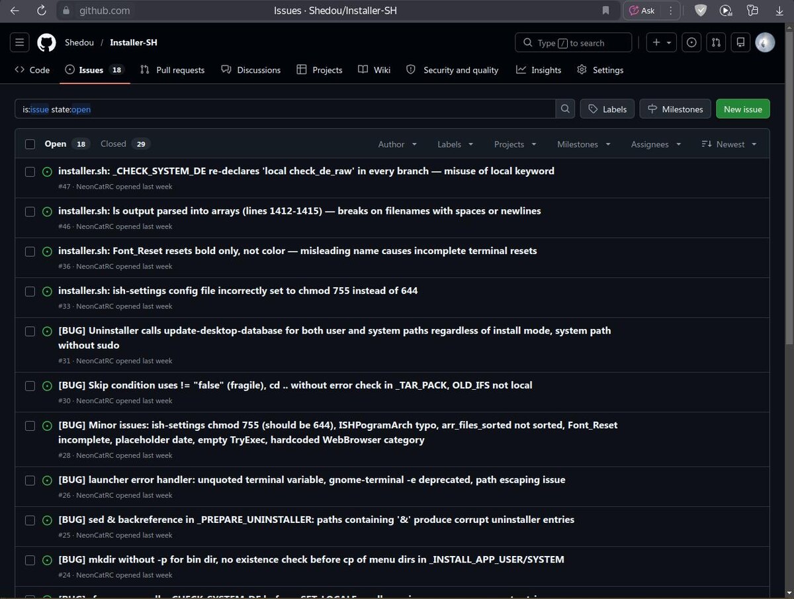
Task: Go back with the browser back arrow
Action: 15,11
